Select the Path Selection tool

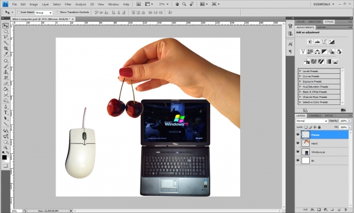(x=5, y=118)
